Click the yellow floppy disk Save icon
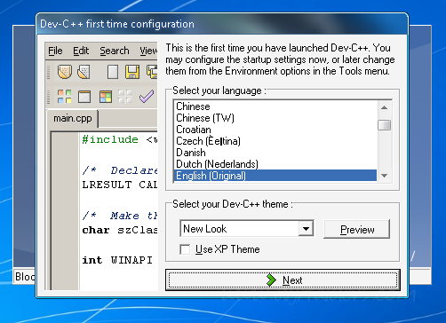Screen dimensions: 446x323 132,72
